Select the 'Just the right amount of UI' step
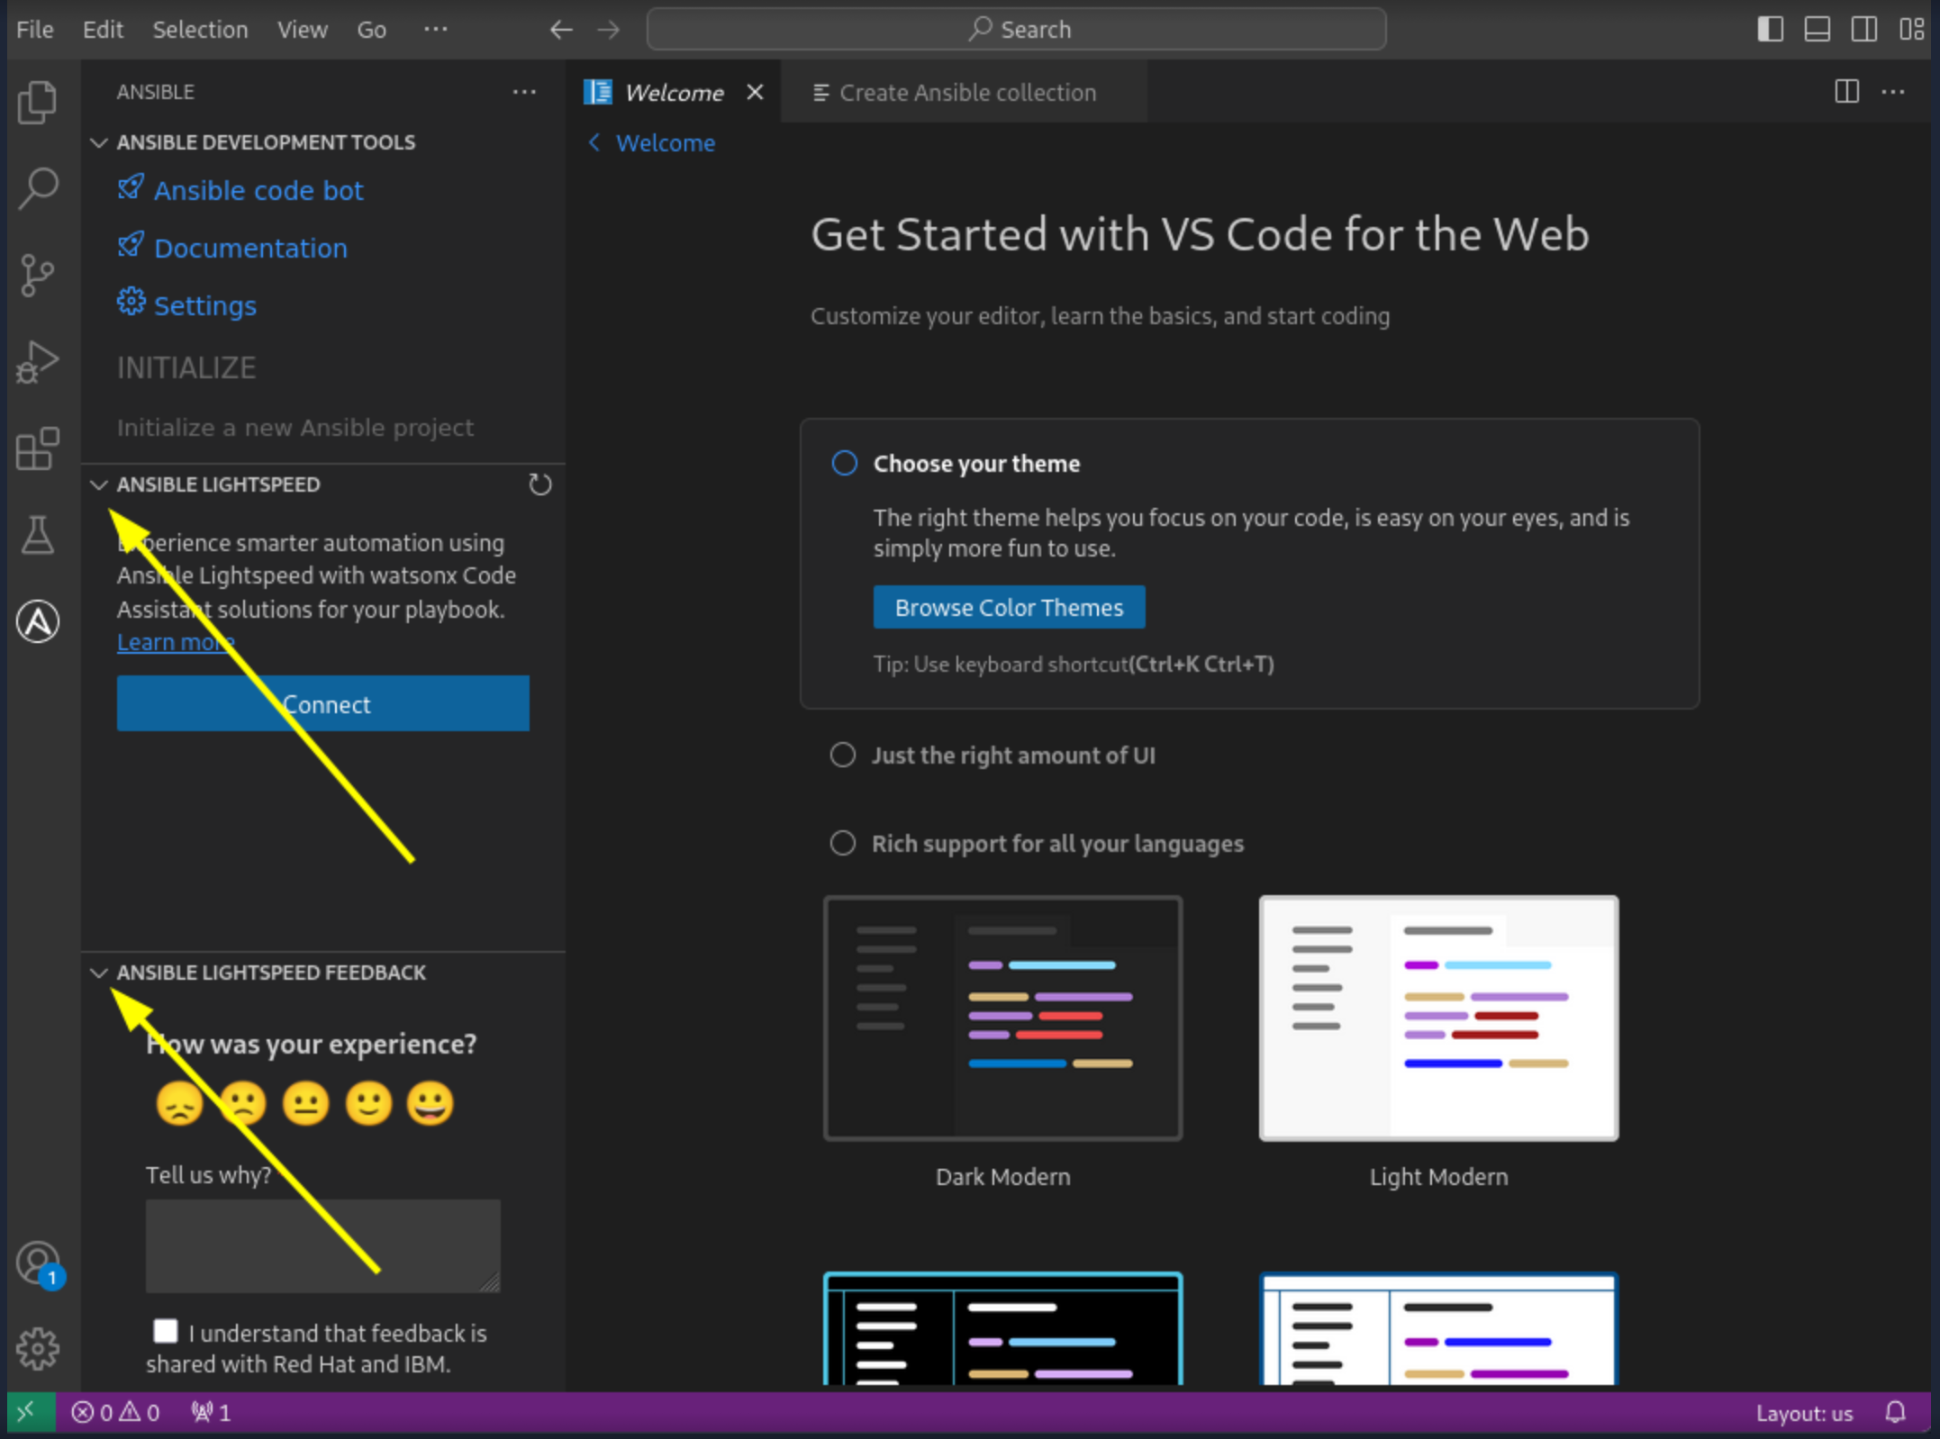Screen dimensions: 1940x1439 coord(1012,756)
